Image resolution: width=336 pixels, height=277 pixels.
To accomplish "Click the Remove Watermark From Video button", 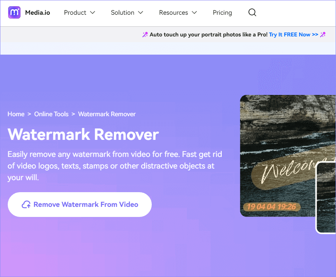I will [79, 204].
